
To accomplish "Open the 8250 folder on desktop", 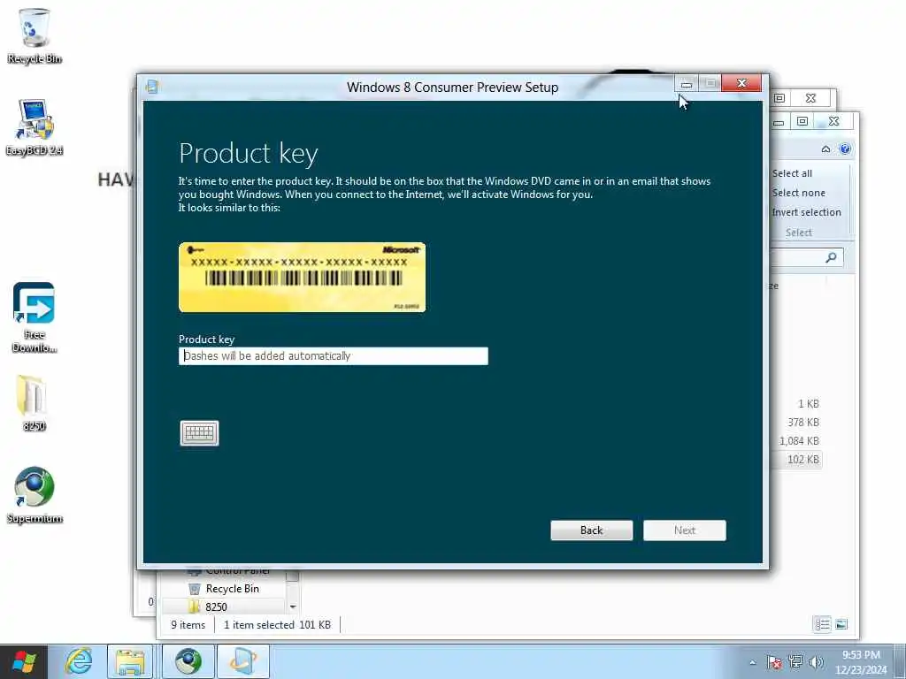I will point(34,402).
